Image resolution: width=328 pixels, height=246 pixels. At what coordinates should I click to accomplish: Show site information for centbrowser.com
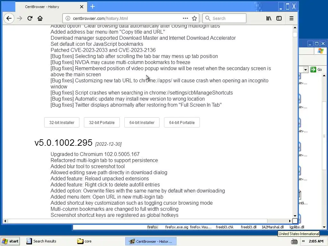68,18
